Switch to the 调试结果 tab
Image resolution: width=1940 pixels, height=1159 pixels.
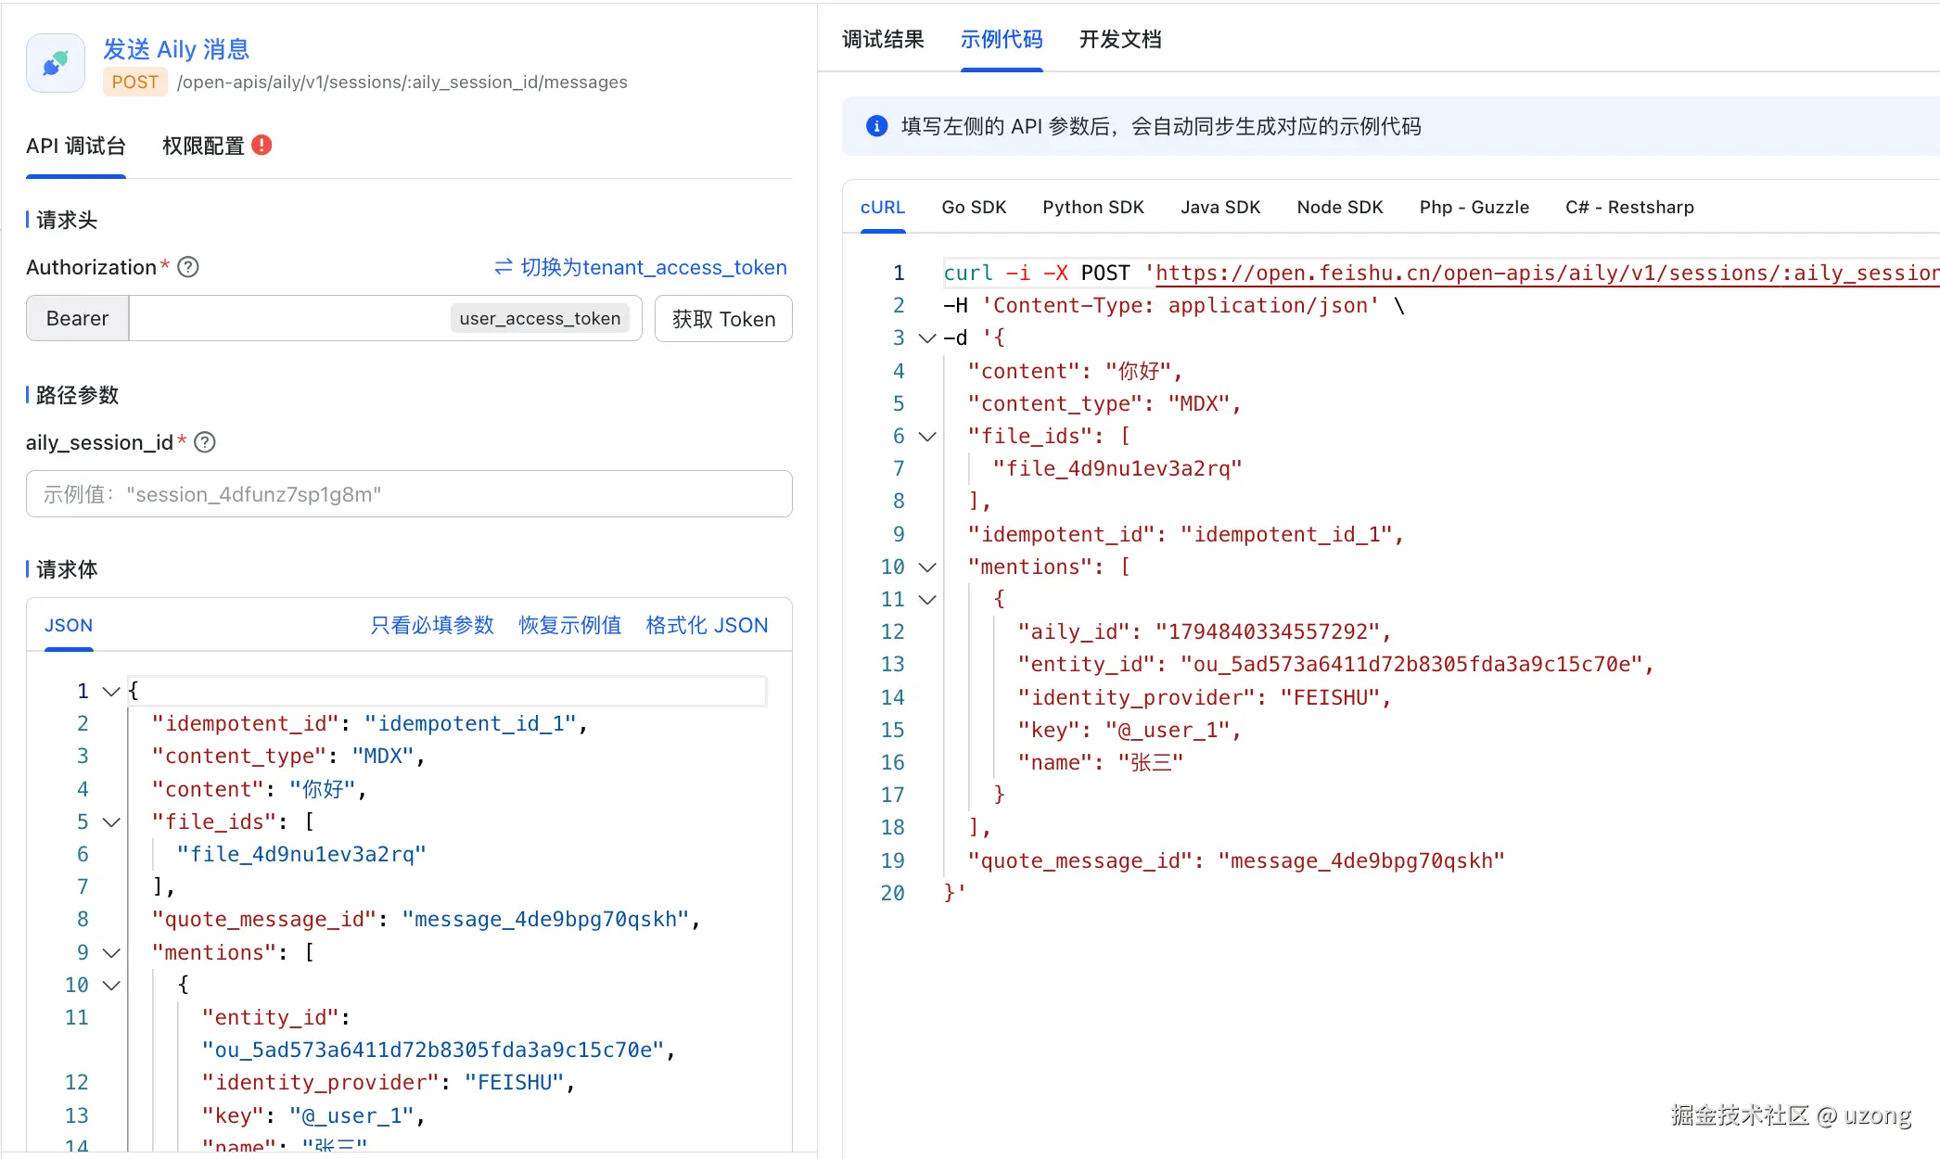pyautogui.click(x=883, y=39)
